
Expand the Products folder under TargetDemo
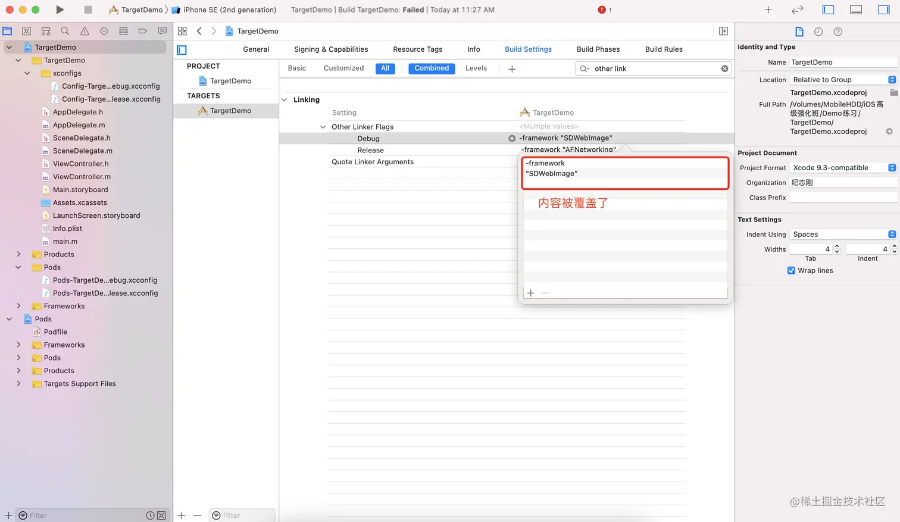pyautogui.click(x=18, y=254)
